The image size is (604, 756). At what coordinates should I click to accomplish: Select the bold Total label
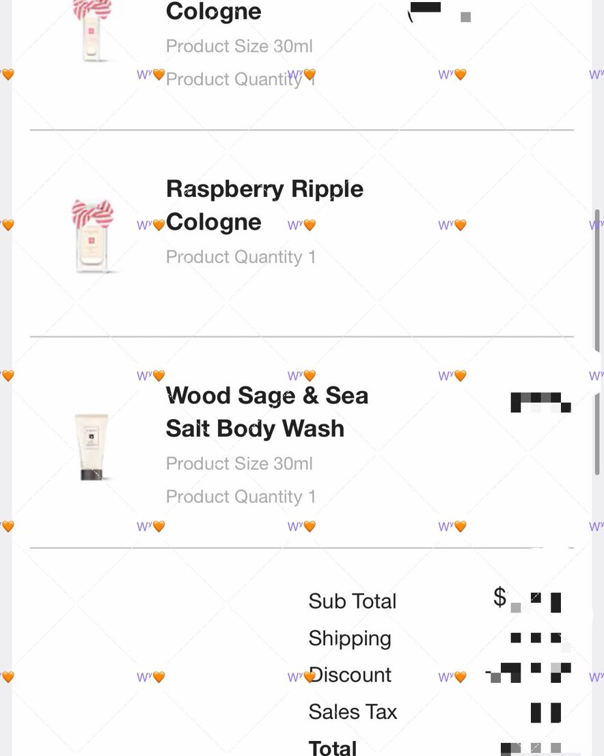tap(333, 747)
